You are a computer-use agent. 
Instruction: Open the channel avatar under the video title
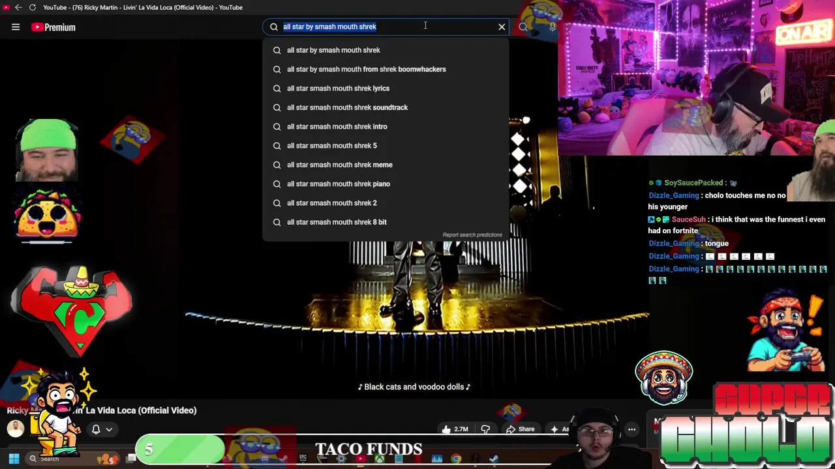[16, 428]
